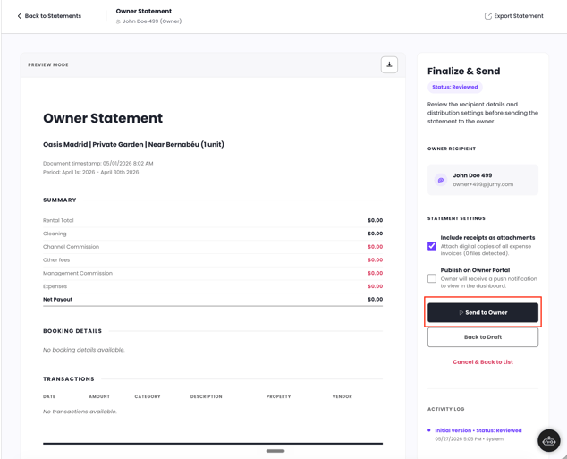Viewport: 567px width, 459px height.
Task: Click the owner person icon under Owner Statement
Action: (x=118, y=21)
